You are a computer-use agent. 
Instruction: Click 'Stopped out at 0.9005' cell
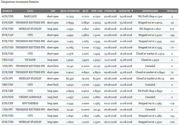[150, 23]
